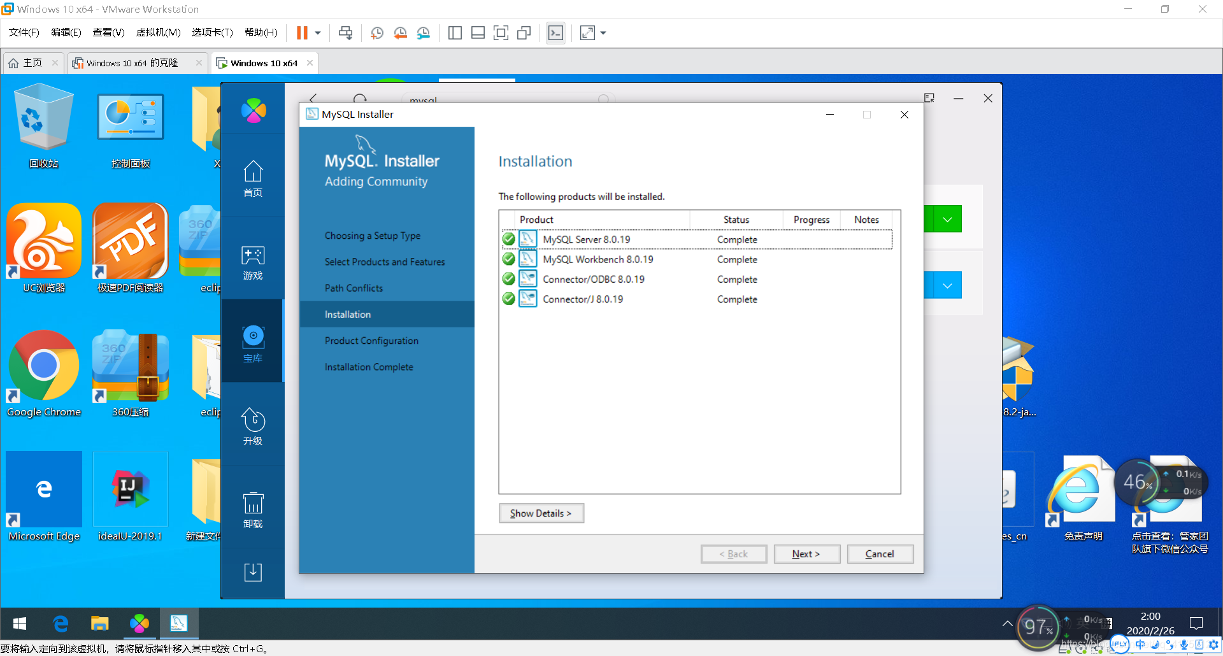Click the File Explorer icon in guest taskbar
Viewport: 1223px width, 656px height.
tap(100, 624)
